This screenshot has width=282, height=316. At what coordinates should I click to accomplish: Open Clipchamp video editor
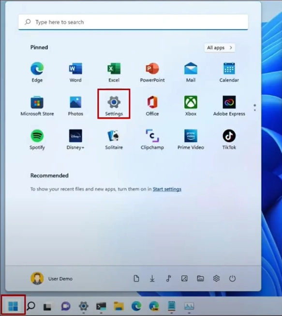tap(152, 140)
